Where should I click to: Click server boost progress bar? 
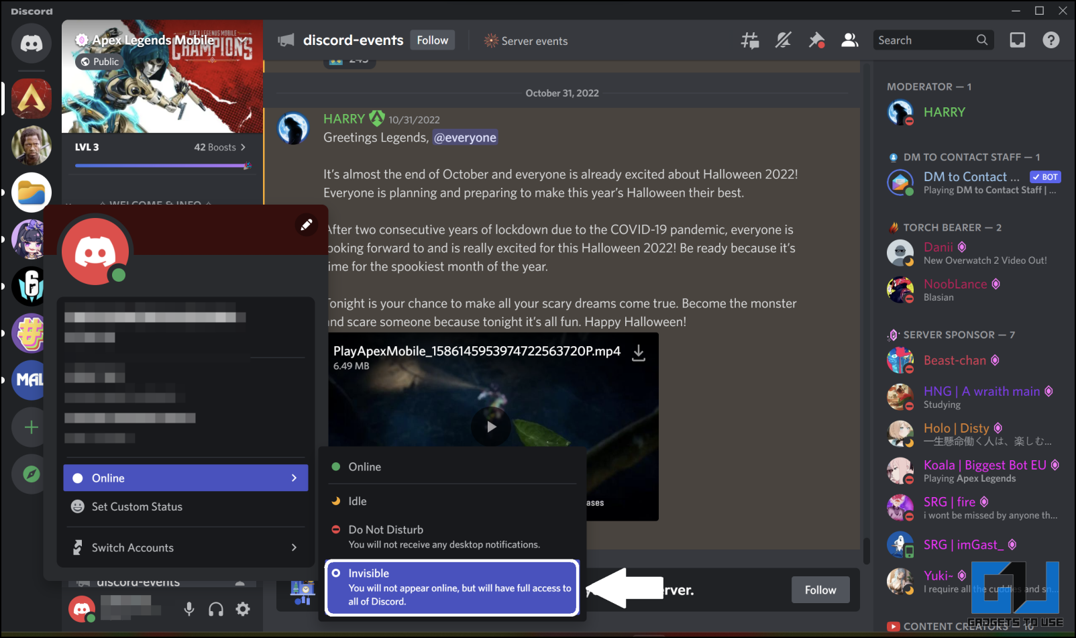tap(162, 165)
